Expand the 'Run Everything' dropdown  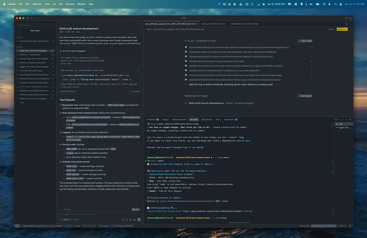click(69, 91)
